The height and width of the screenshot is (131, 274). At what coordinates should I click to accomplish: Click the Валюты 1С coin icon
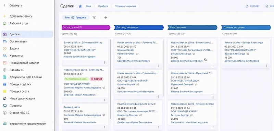pyautogui.click(x=4, y=70)
